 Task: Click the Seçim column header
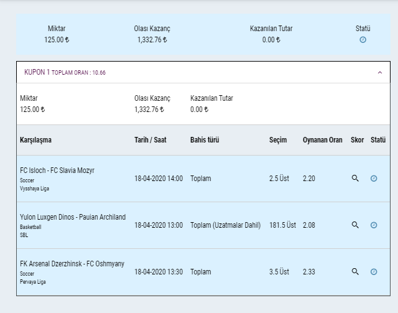pos(278,140)
